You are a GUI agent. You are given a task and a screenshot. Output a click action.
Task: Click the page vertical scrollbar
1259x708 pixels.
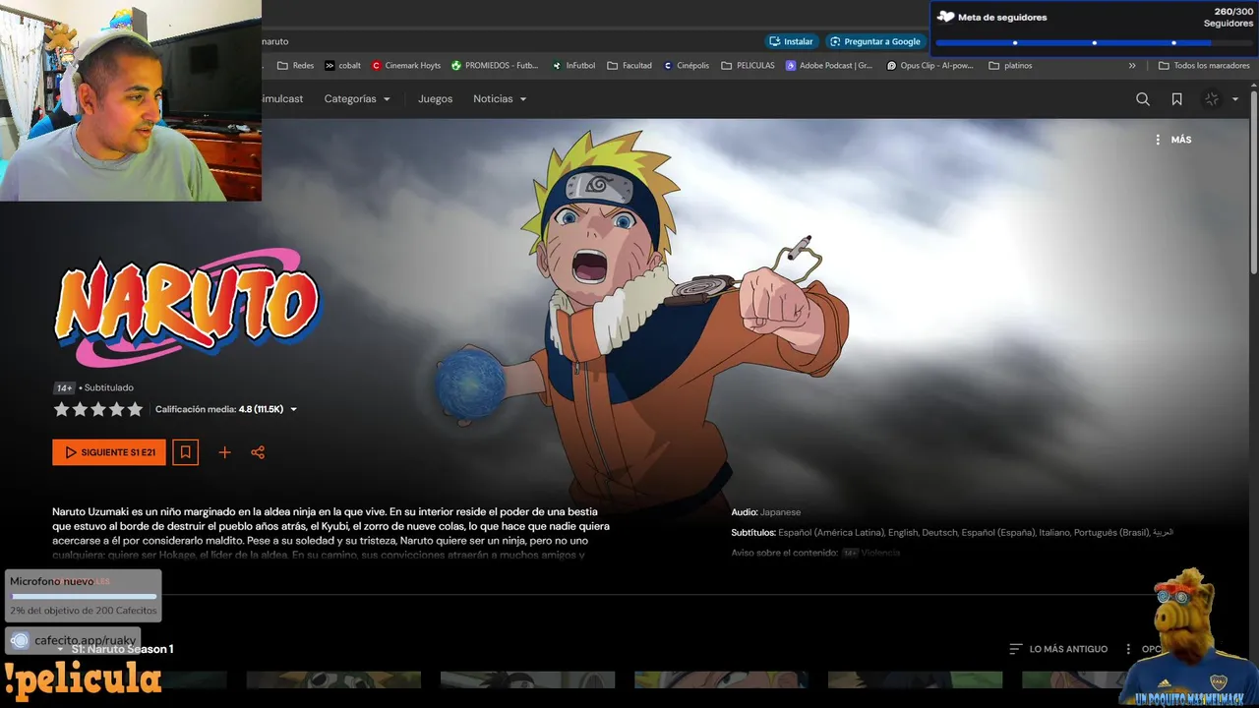pos(1253,182)
